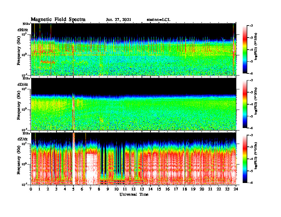Click hour "18" on the Universal Time axis
This screenshot has height=217, width=281.
click(x=184, y=189)
